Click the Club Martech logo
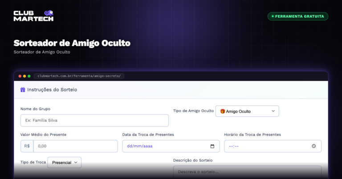This screenshot has width=342, height=179. pos(33,16)
